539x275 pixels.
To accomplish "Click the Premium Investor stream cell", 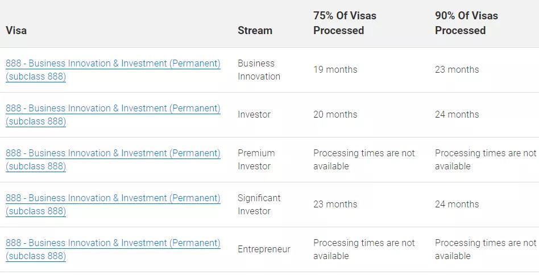I will (x=256, y=160).
